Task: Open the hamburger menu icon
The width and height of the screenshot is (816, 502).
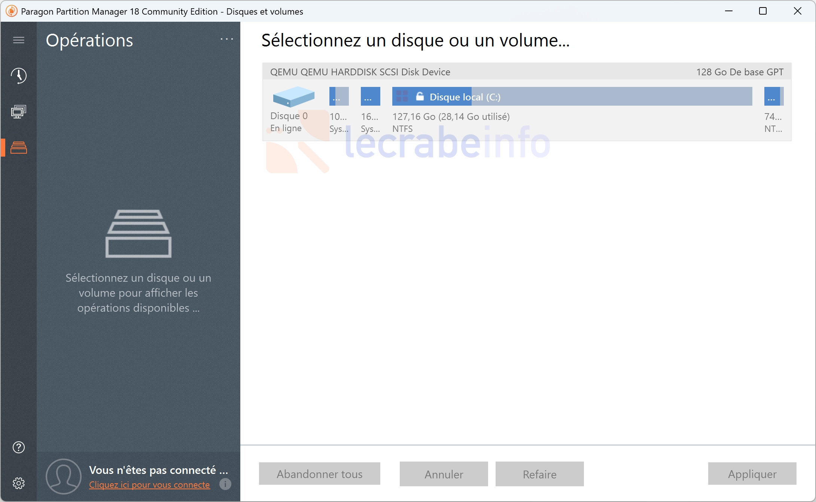Action: tap(18, 40)
